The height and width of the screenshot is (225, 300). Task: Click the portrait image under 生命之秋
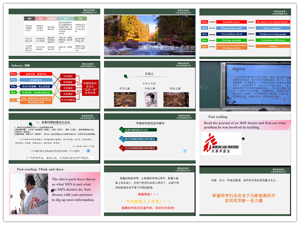[x=150, y=99]
